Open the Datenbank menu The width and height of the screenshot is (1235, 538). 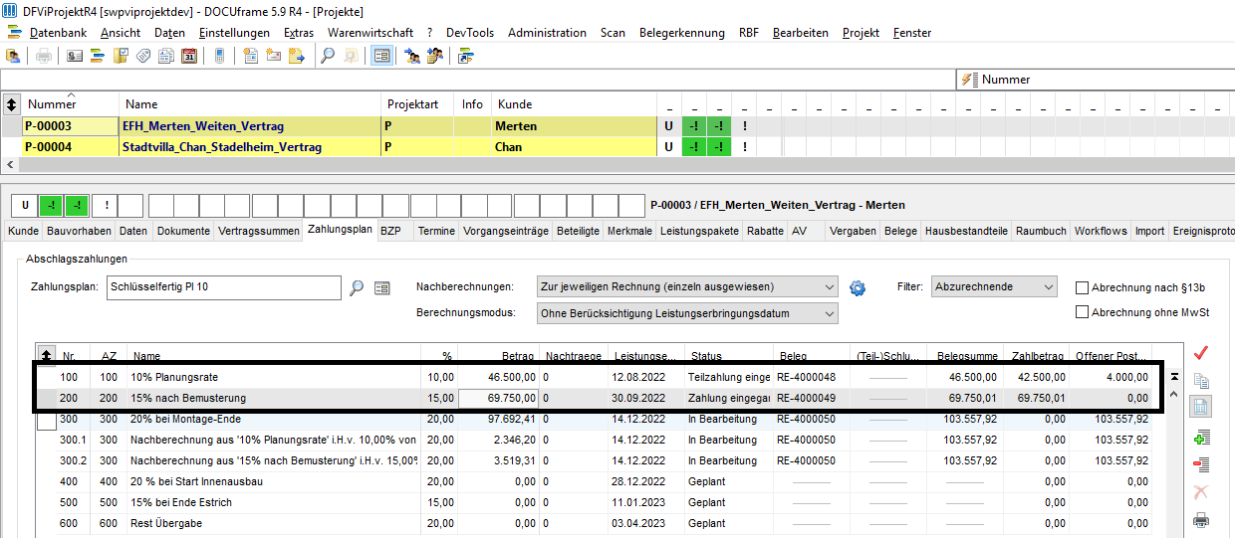[58, 33]
